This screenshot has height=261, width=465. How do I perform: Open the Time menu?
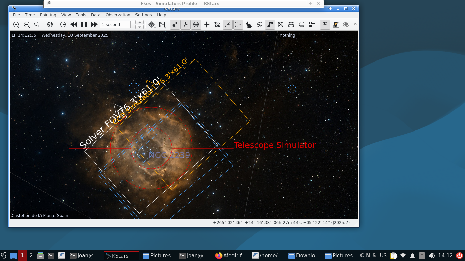click(30, 15)
